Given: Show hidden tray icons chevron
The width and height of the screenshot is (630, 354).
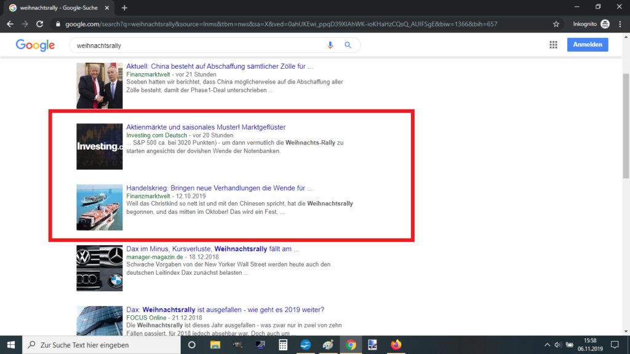Looking at the screenshot, I should (x=547, y=345).
